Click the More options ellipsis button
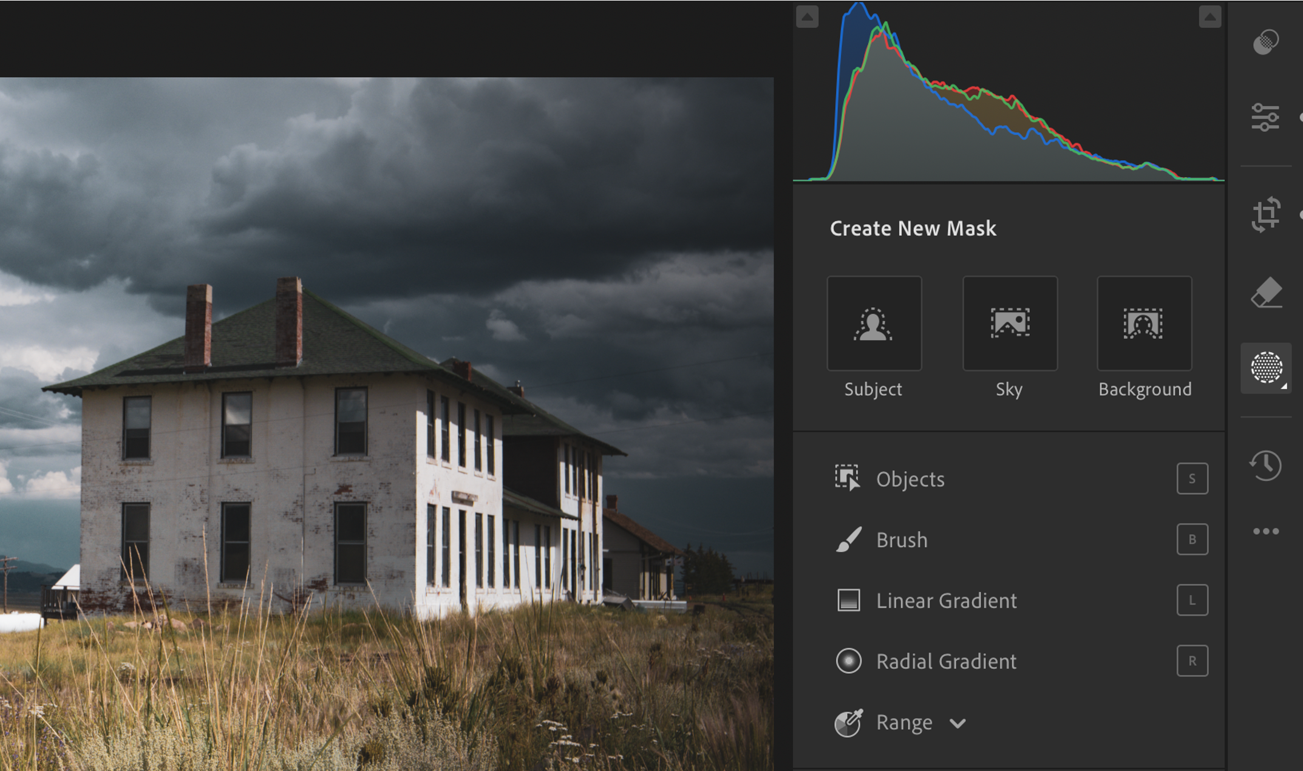 click(x=1267, y=531)
